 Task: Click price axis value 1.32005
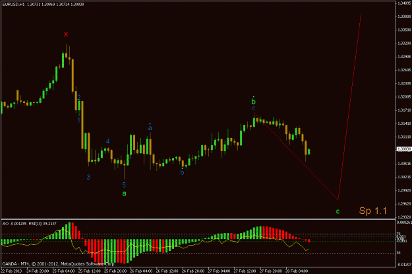click(404, 97)
